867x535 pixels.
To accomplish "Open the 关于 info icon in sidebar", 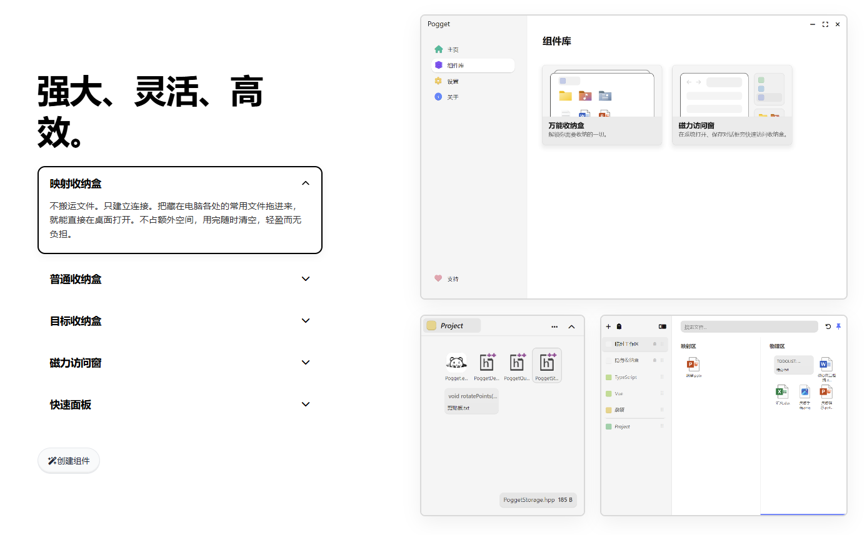I will click(x=439, y=97).
